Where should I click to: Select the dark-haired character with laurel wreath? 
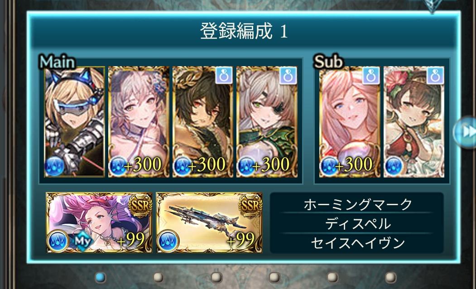click(203, 122)
